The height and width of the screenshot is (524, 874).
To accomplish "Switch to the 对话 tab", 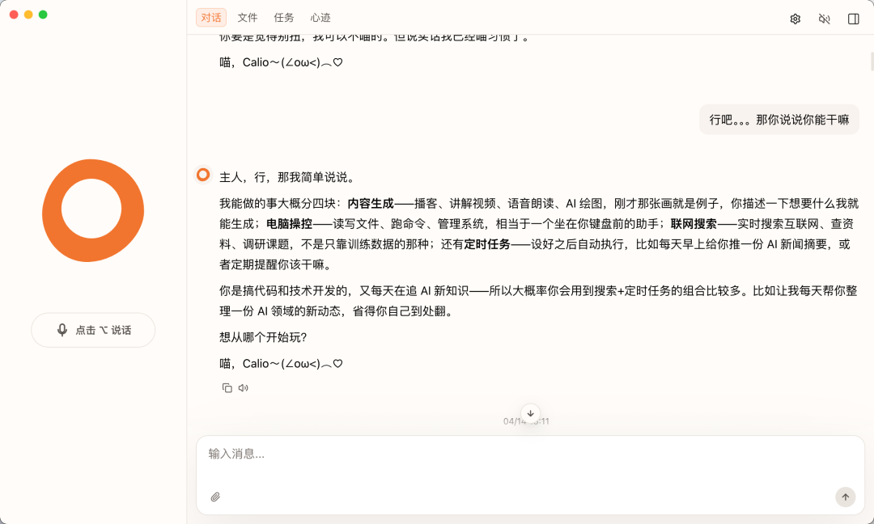I will (x=211, y=18).
